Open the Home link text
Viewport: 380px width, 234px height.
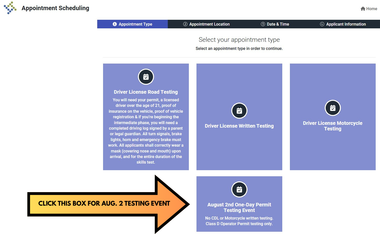(x=372, y=9)
